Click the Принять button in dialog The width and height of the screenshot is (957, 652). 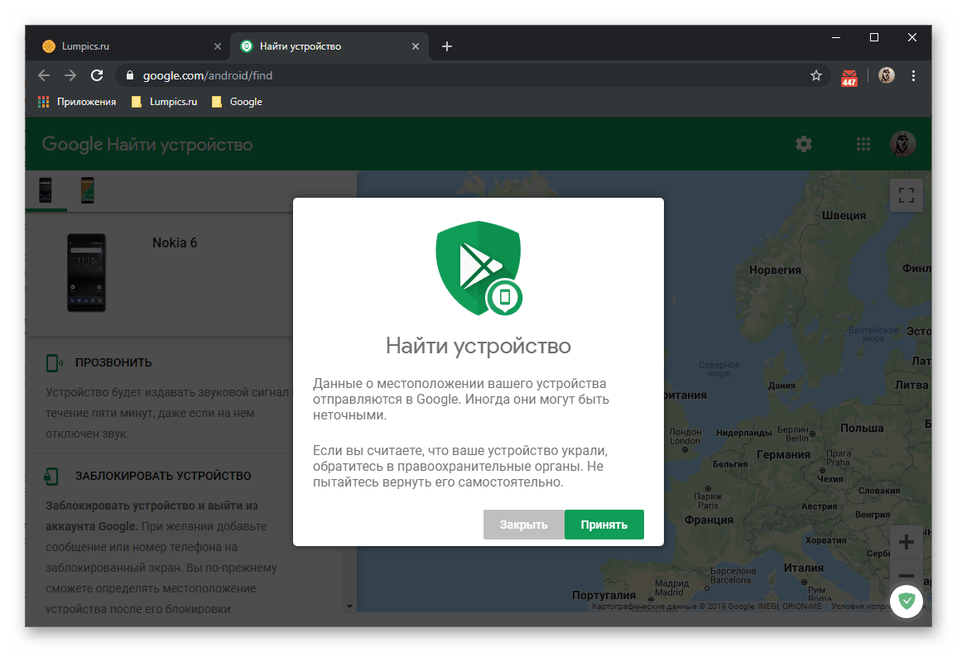coord(604,525)
